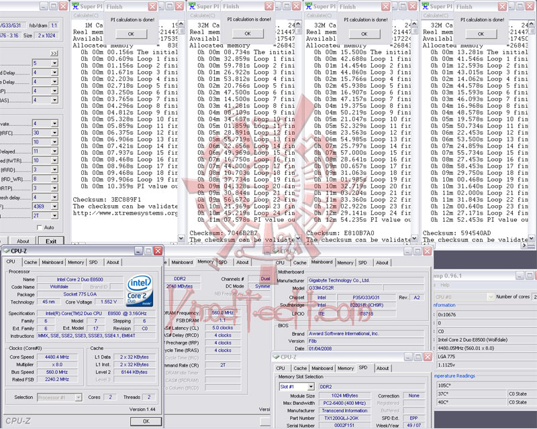Open the 2T command rate dropdown in MemSet
537x429 pixels.
(54, 216)
